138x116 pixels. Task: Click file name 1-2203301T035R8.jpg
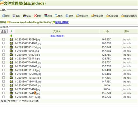point(27,59)
